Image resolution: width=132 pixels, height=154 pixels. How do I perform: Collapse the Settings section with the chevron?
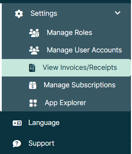point(117,13)
